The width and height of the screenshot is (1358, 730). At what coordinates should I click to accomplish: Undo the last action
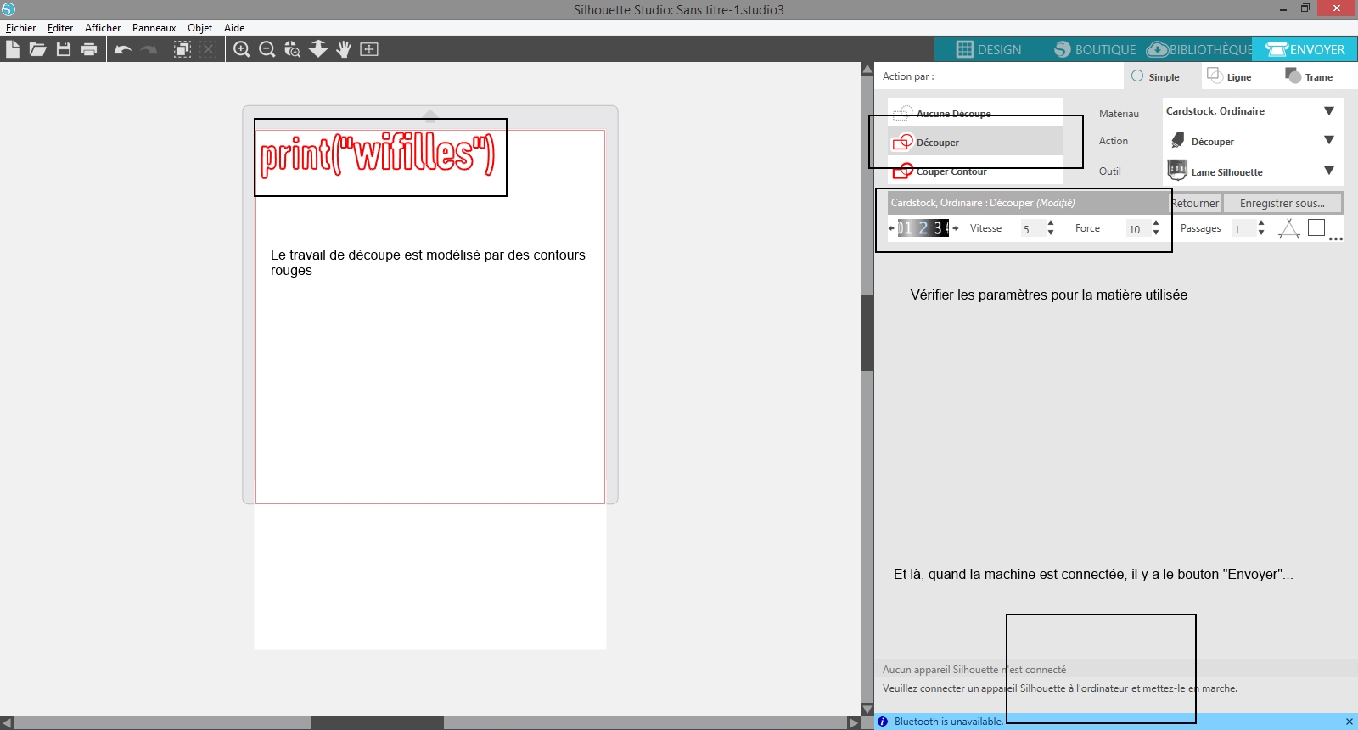123,49
